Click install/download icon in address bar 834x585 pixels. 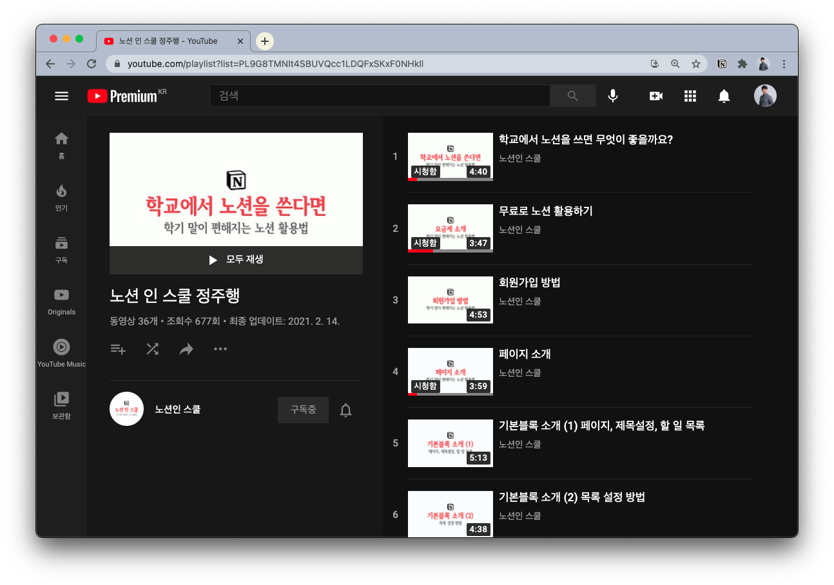point(655,64)
